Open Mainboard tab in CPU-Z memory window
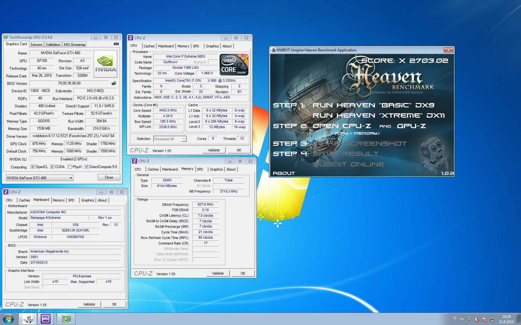Screen dimensions: 521x325 tap(170, 169)
